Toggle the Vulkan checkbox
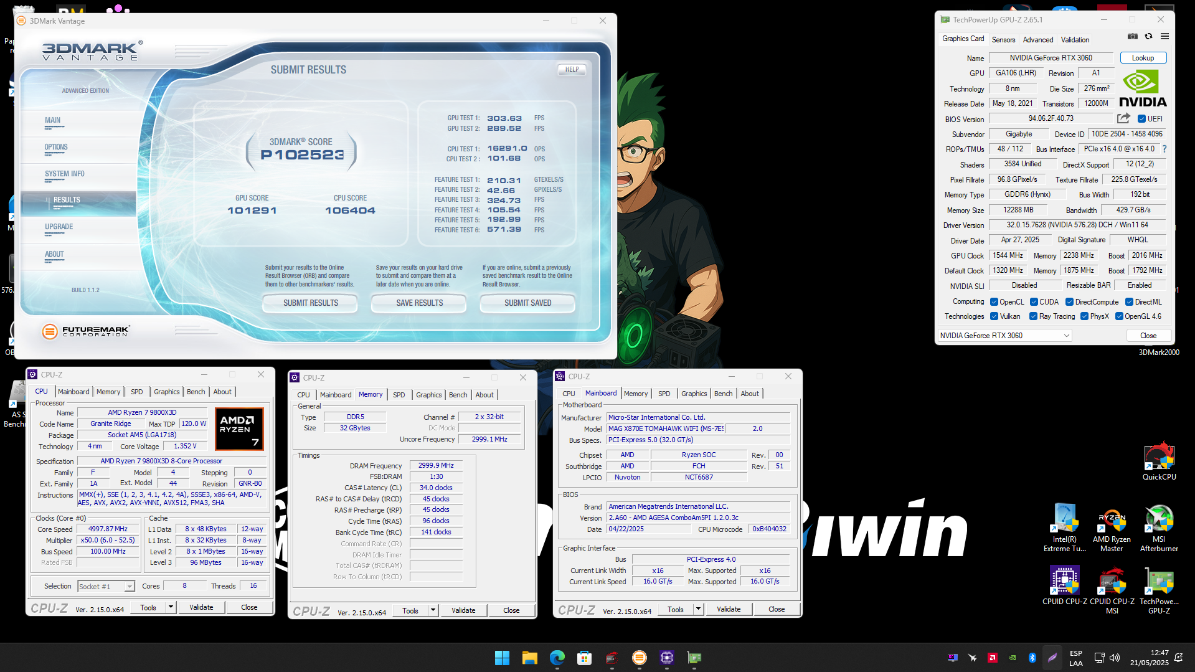The height and width of the screenshot is (672, 1195). click(x=994, y=316)
